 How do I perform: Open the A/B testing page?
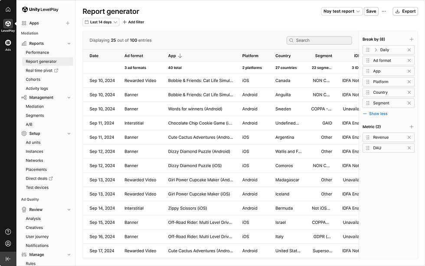click(29, 125)
